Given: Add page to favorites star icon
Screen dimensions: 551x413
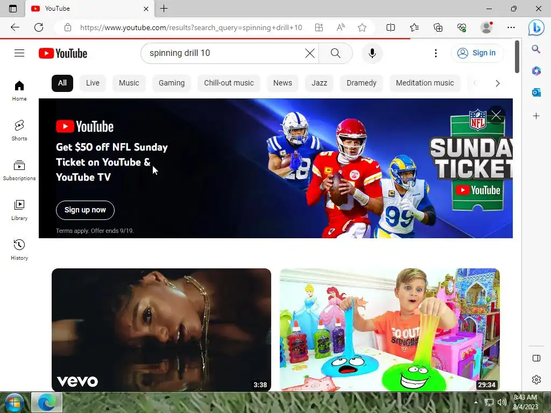Looking at the screenshot, I should coord(362,27).
